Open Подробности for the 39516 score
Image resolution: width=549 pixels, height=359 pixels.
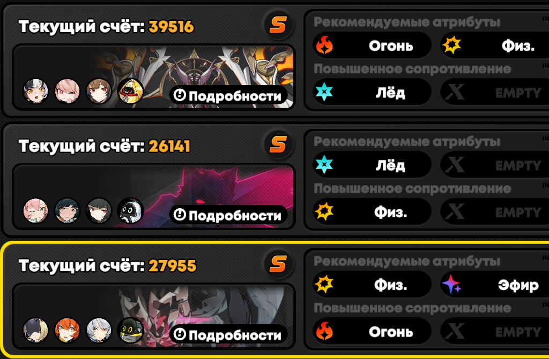pyautogui.click(x=228, y=95)
